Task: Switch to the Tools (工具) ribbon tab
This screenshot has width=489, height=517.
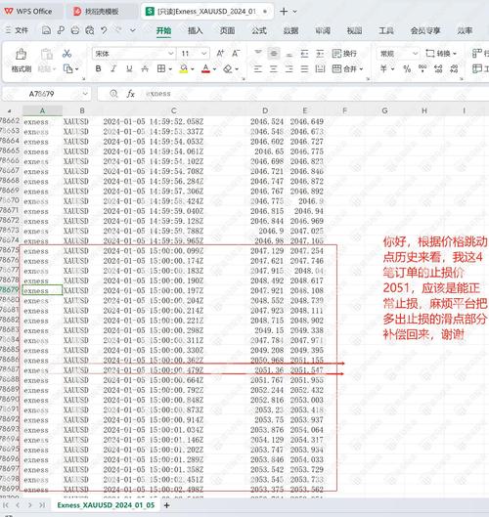Action: pyautogui.click(x=385, y=30)
